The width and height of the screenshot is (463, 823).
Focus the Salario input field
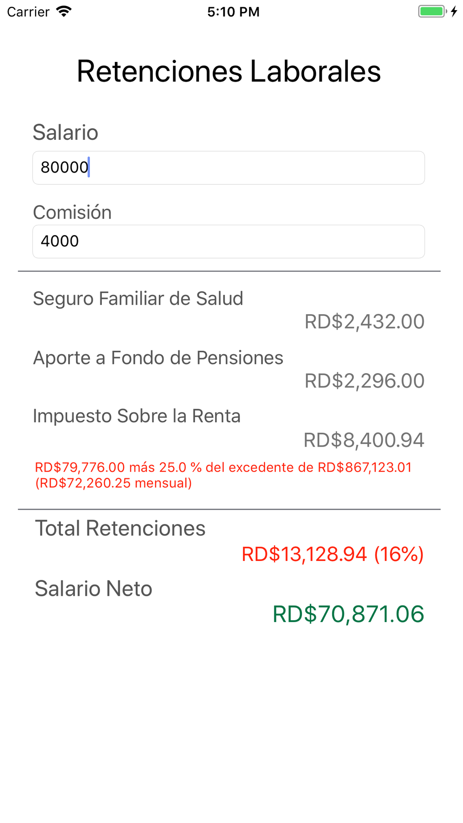228,168
